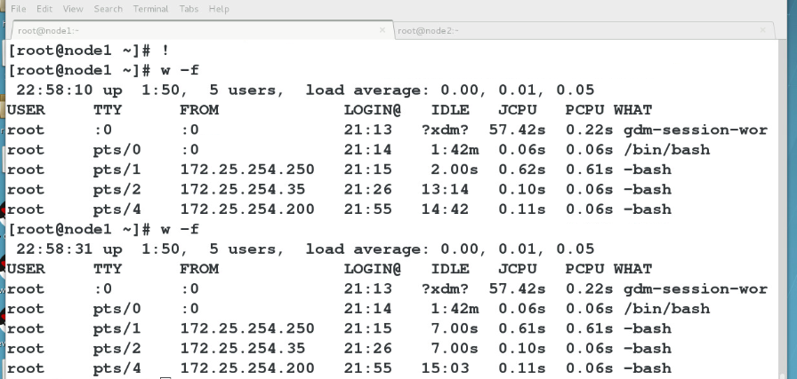Click the 0.62s JCPU value

(521, 170)
